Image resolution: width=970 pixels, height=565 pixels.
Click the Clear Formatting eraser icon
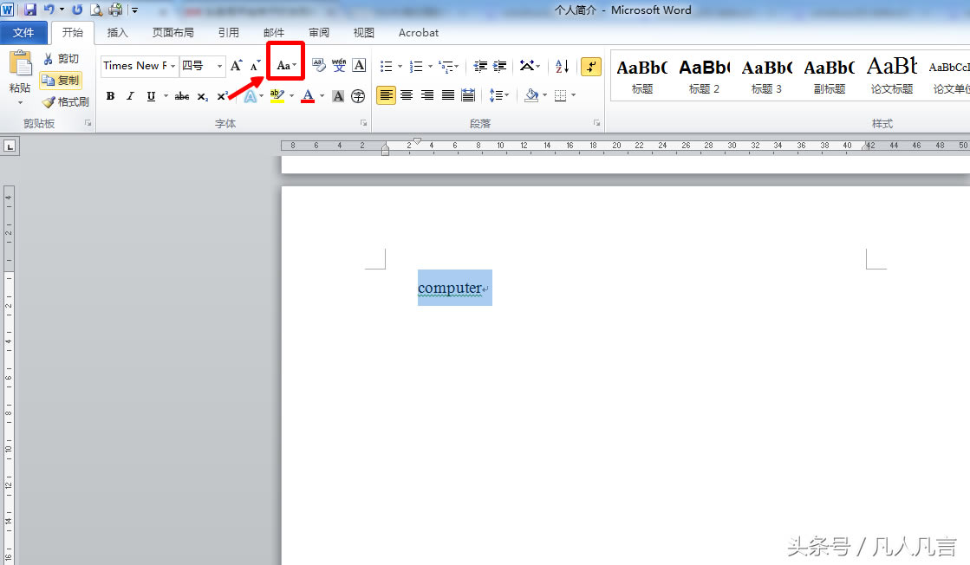(x=318, y=66)
